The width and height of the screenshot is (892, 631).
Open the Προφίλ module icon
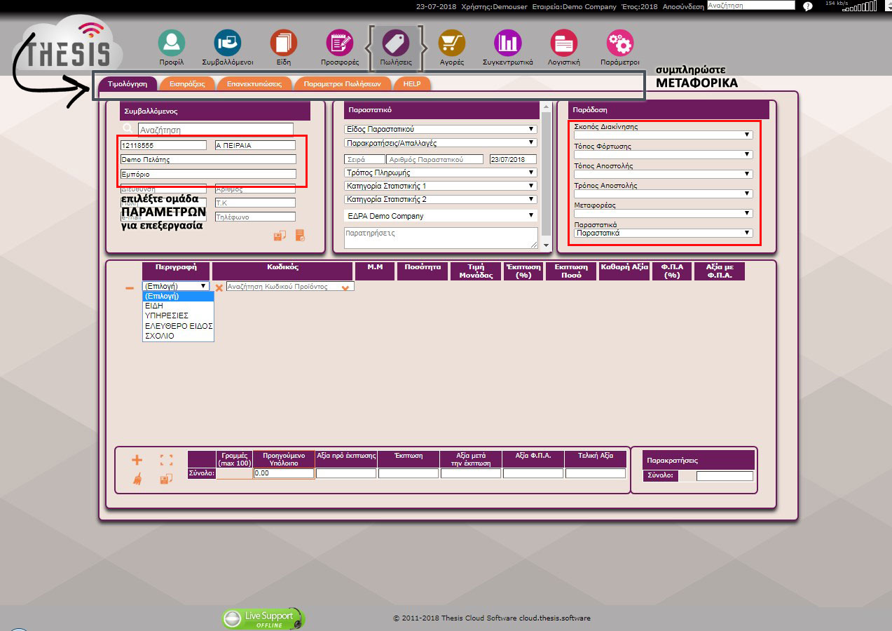click(171, 43)
